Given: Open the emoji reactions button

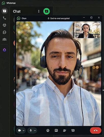Looking at the screenshot, I should [x=48, y=130].
